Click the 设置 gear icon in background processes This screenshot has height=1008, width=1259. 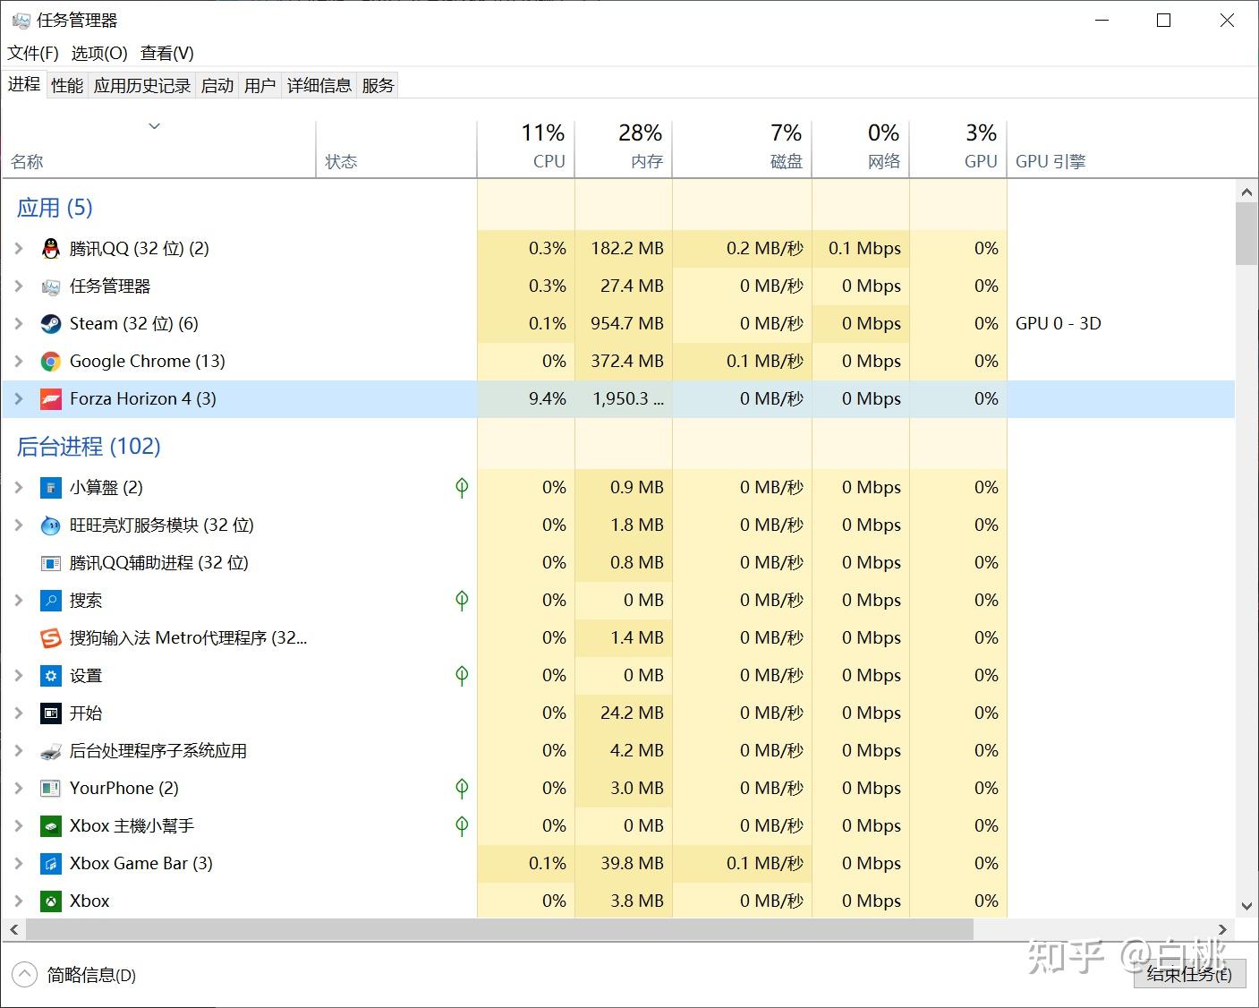[x=51, y=676]
